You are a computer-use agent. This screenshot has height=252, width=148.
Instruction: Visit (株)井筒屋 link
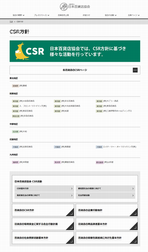pyautogui.click(x=24, y=162)
